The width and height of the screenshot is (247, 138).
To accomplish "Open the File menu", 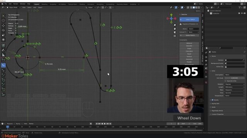I will click(x=6, y=4).
